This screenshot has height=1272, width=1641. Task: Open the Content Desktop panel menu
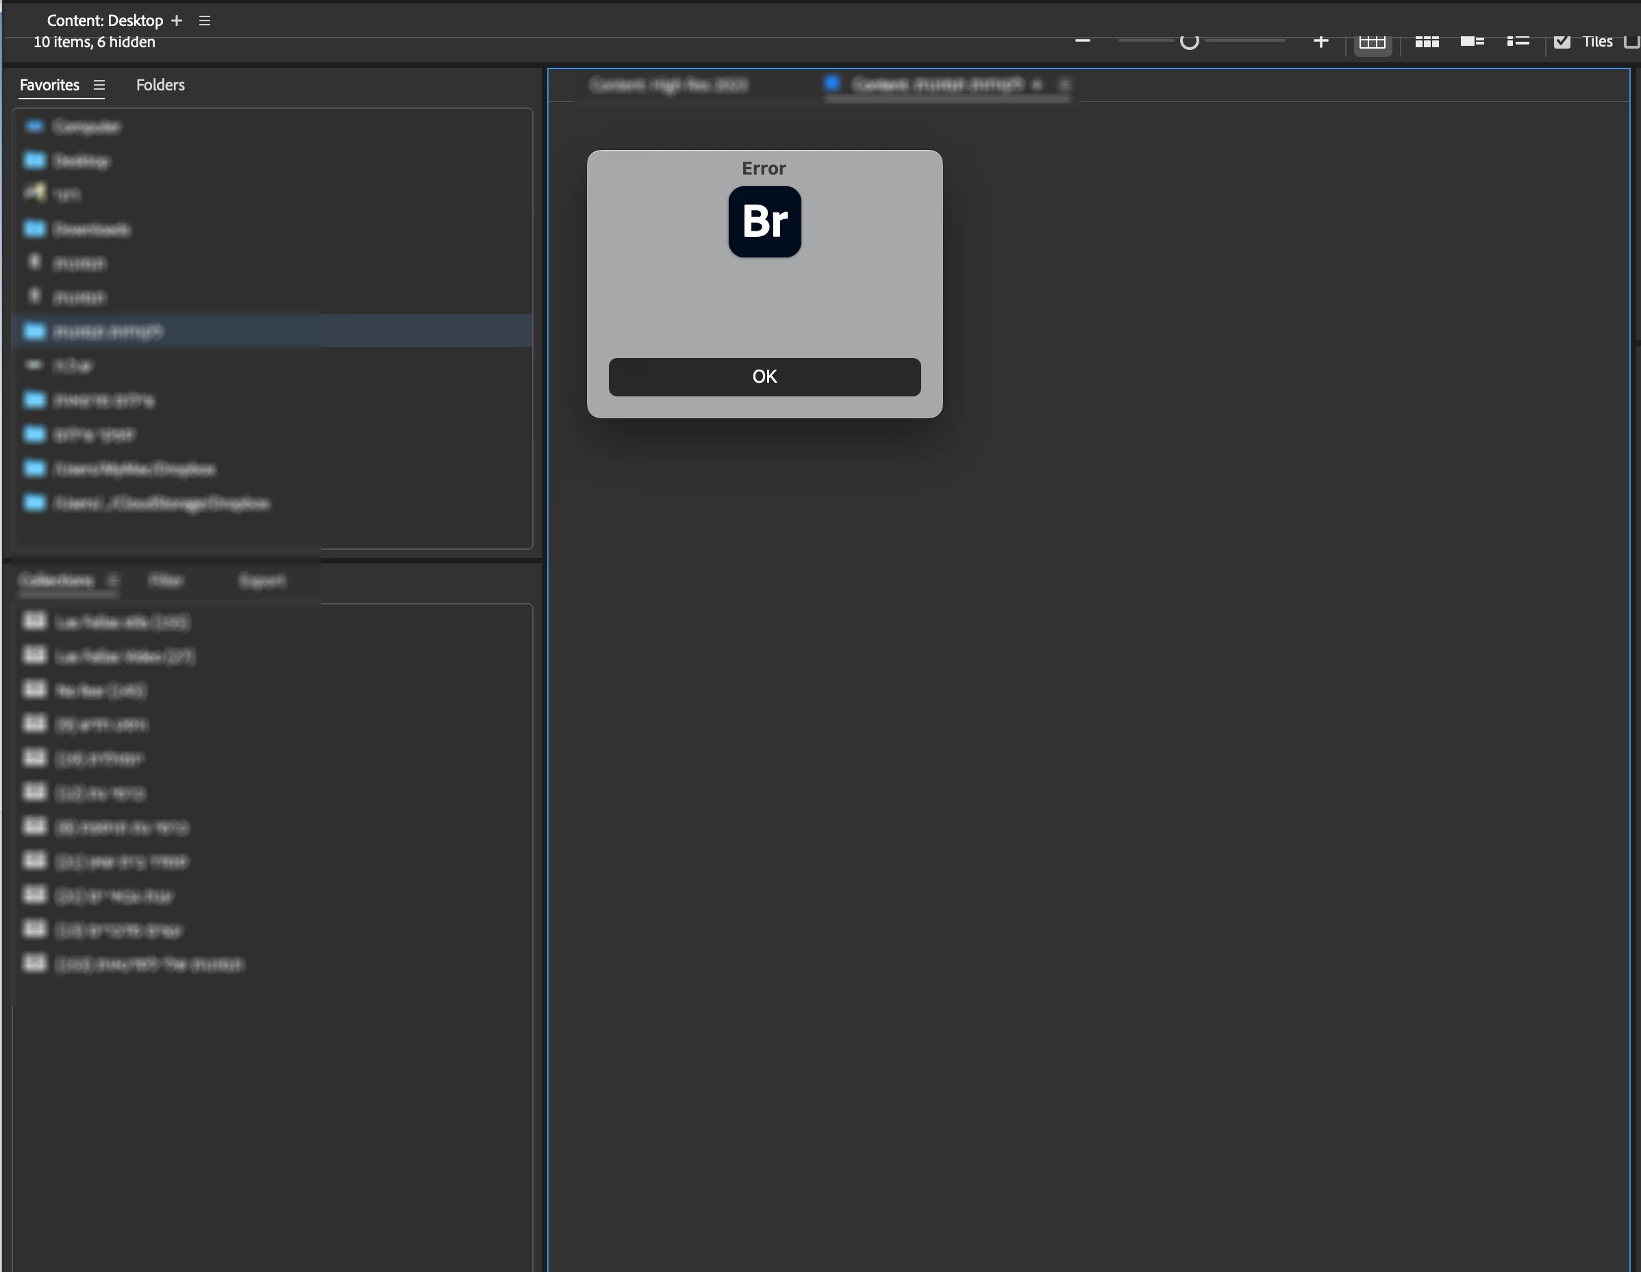coord(204,21)
